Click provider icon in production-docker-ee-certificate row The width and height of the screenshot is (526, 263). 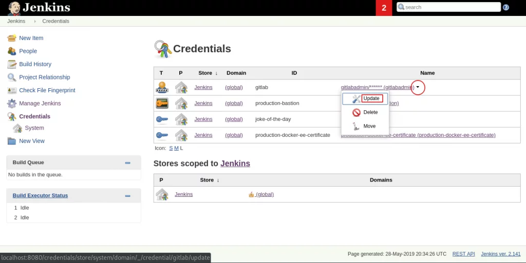(181, 135)
